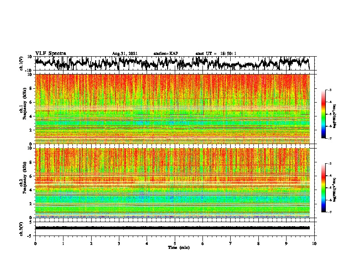
Task: Click time axis tick label "3"
Action: tap(119, 244)
